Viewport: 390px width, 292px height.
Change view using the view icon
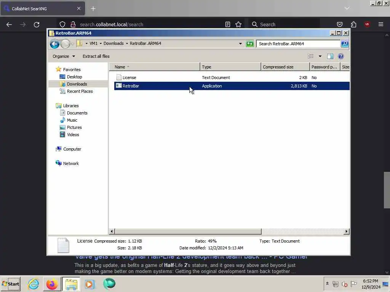[311, 56]
